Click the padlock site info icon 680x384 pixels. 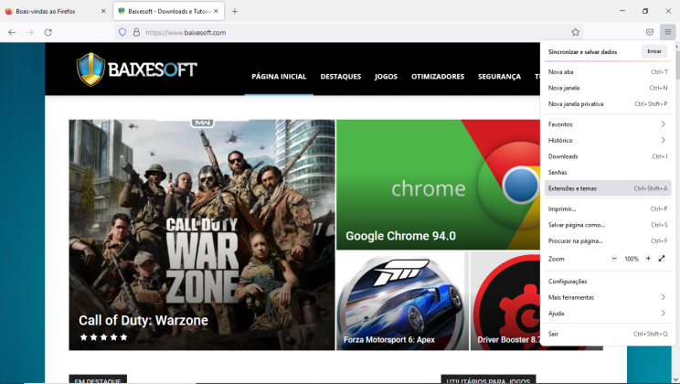point(136,32)
